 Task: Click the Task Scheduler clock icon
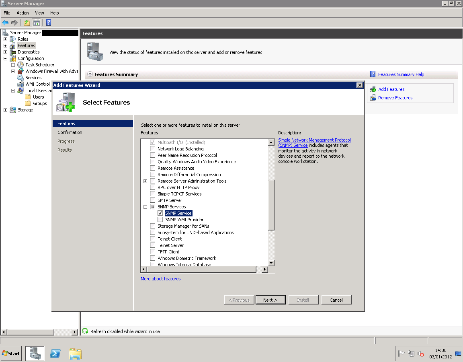pyautogui.click(x=20, y=65)
